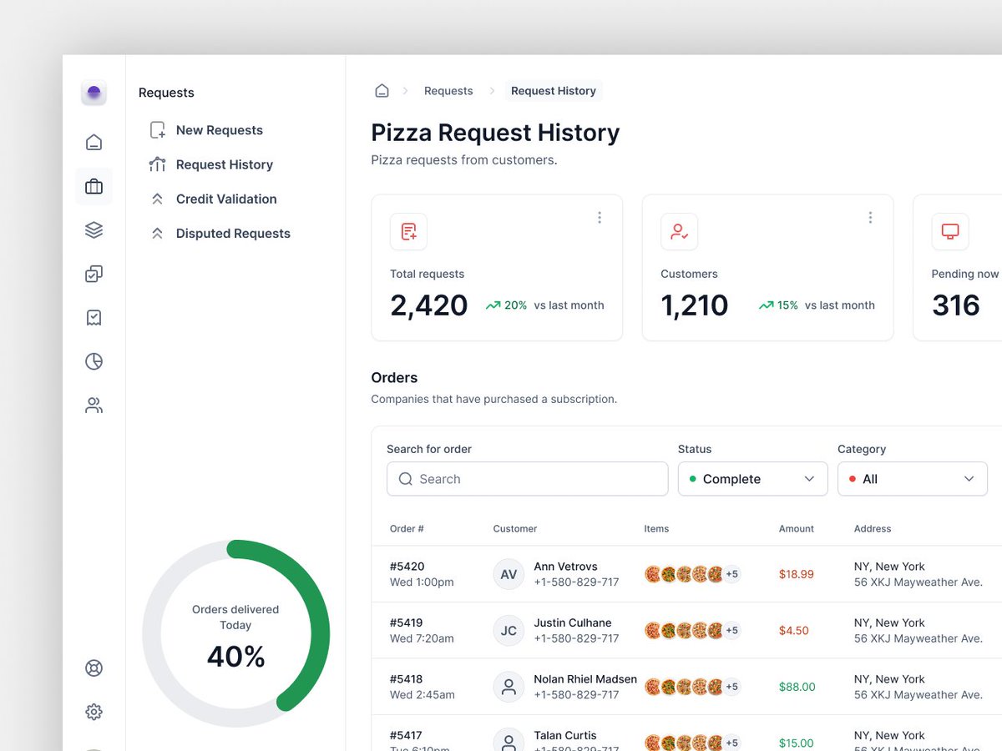Image resolution: width=1002 pixels, height=751 pixels.
Task: Click the 1,210 customers value
Action: 695,305
